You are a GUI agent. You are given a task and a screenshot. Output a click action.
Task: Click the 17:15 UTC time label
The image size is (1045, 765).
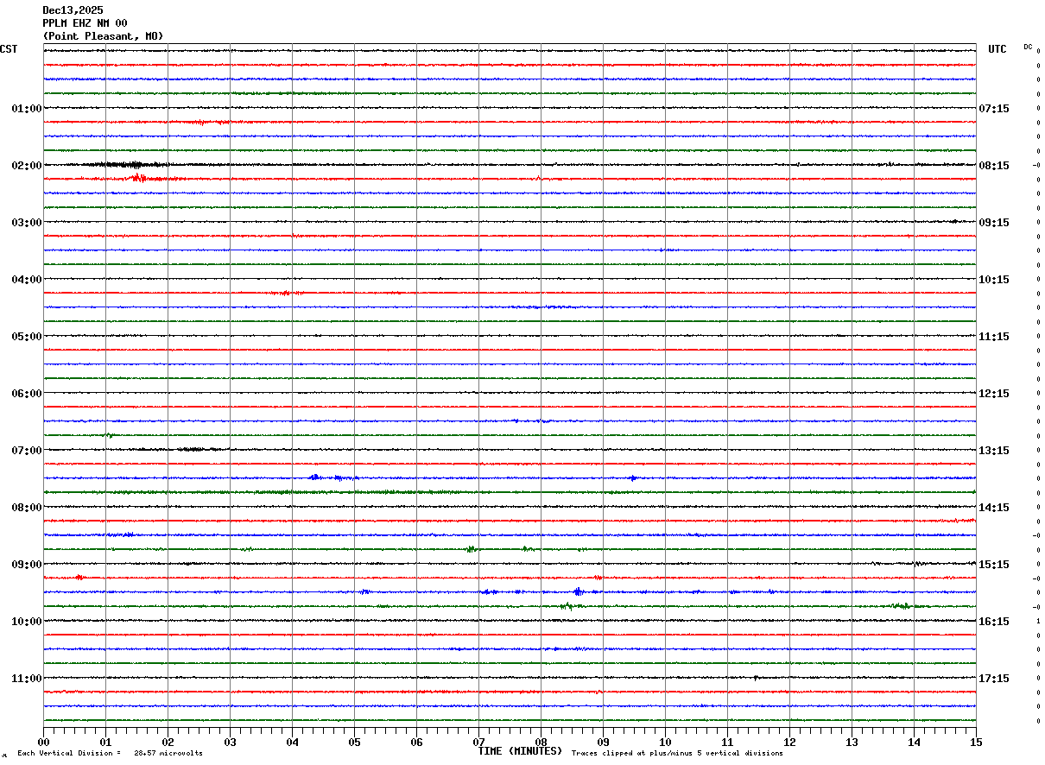click(x=994, y=679)
